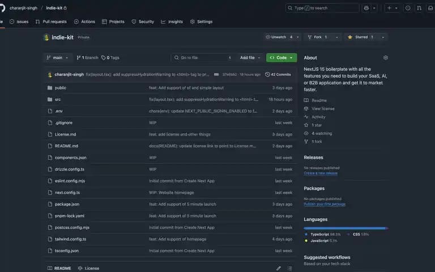Viewport: 435px width, 272px height.
Task: Click the search field in header
Action: [322, 8]
